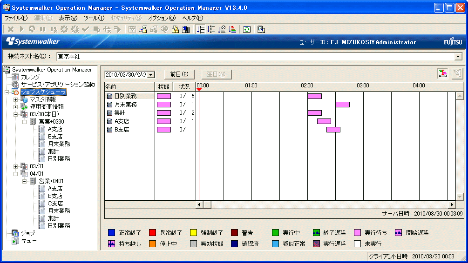
Task: Open the 接続ホスト名 dropdown
Action: 458,57
